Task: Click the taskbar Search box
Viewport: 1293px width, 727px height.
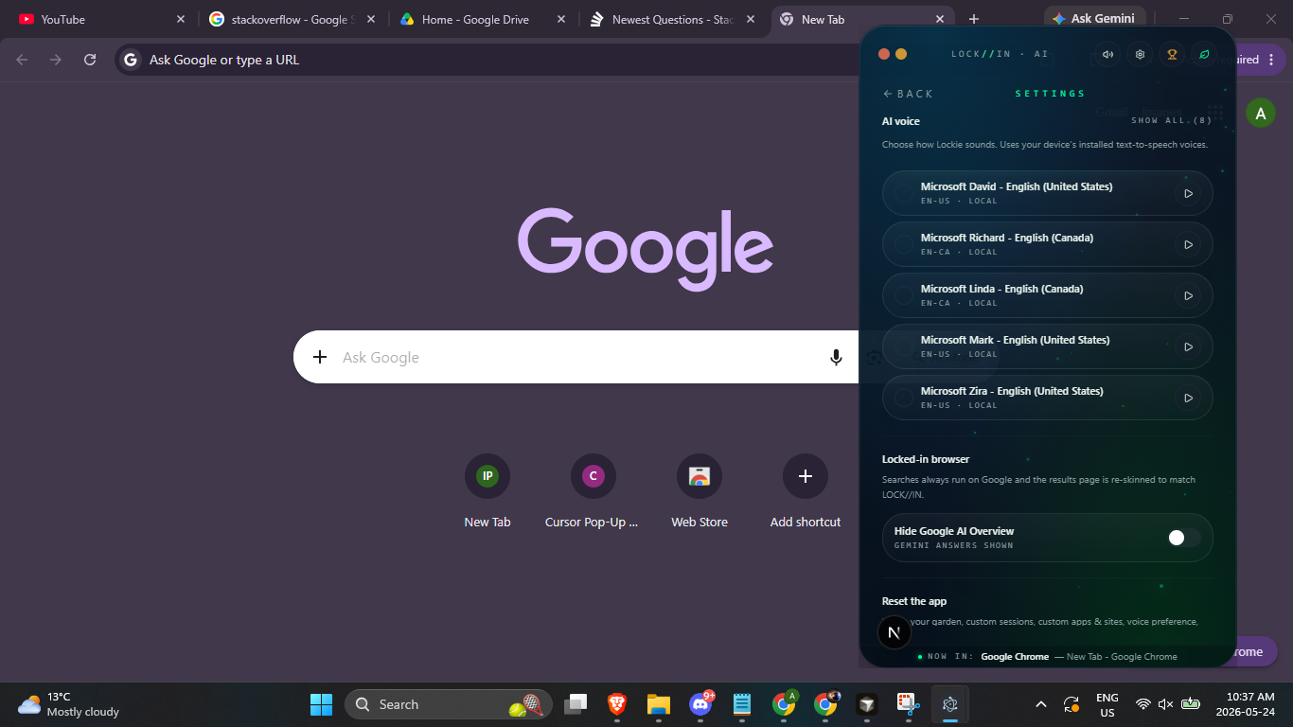Action: [x=449, y=704]
